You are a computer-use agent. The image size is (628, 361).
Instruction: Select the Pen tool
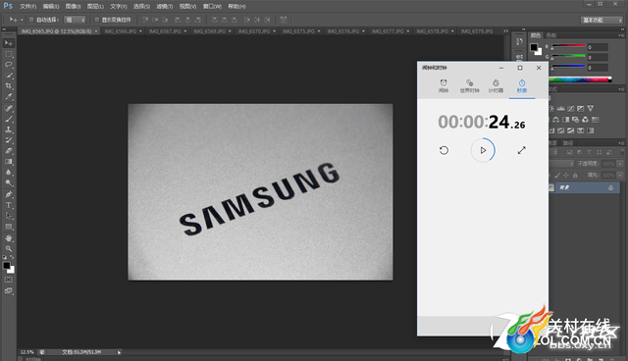click(x=9, y=194)
